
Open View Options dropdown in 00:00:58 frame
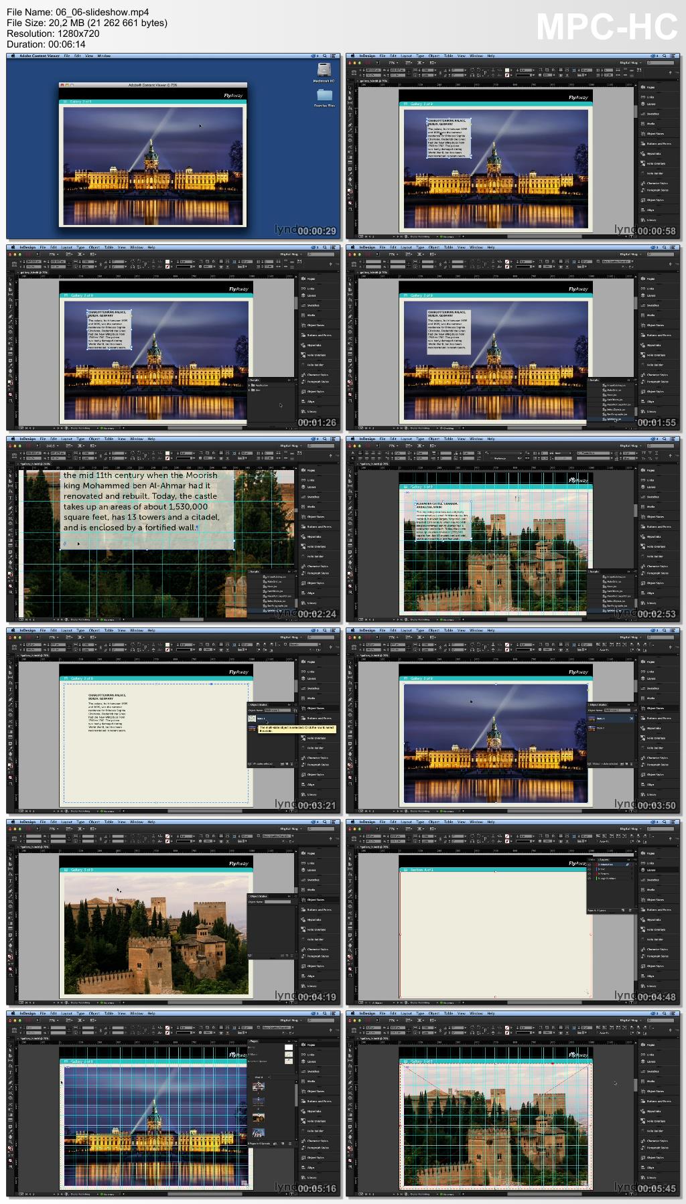(x=409, y=63)
